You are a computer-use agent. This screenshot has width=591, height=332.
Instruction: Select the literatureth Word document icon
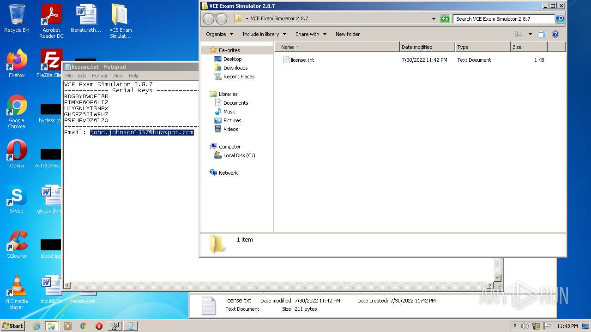pyautogui.click(x=86, y=18)
